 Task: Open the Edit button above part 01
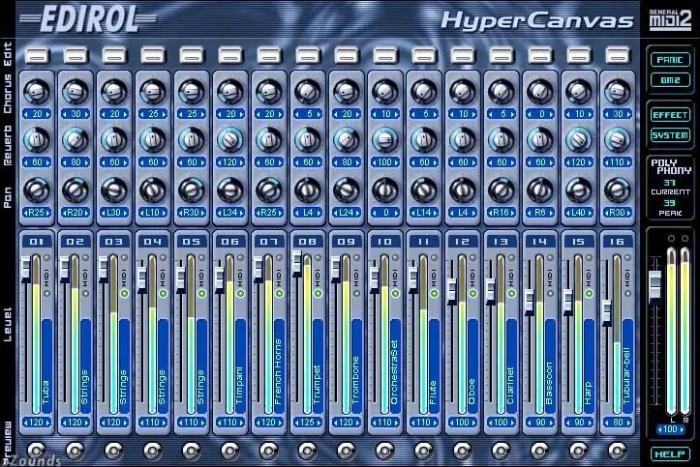click(37, 55)
